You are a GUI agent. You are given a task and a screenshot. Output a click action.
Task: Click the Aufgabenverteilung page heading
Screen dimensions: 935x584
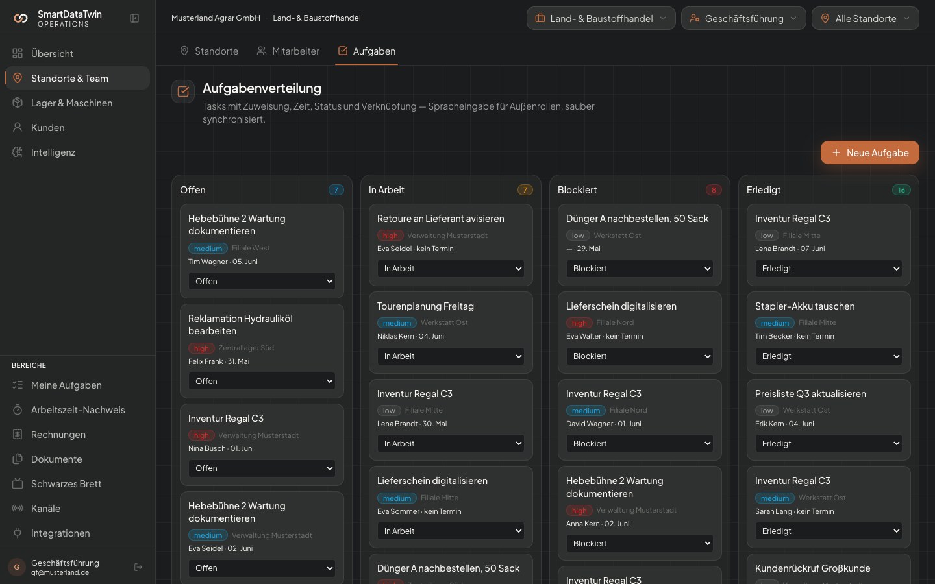pyautogui.click(x=262, y=88)
